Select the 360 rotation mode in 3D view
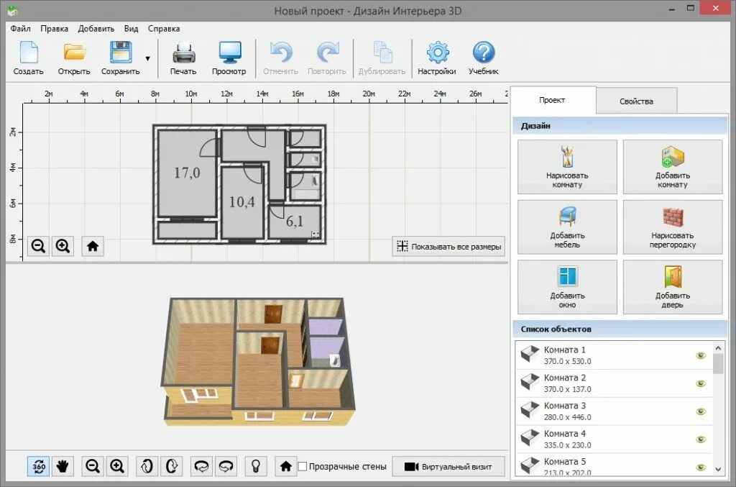 pos(39,466)
